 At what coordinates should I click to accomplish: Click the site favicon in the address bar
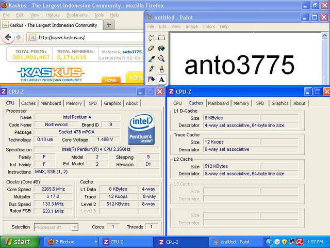pyautogui.click(x=32, y=38)
